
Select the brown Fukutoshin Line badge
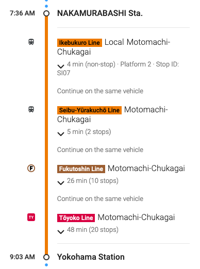click(81, 169)
